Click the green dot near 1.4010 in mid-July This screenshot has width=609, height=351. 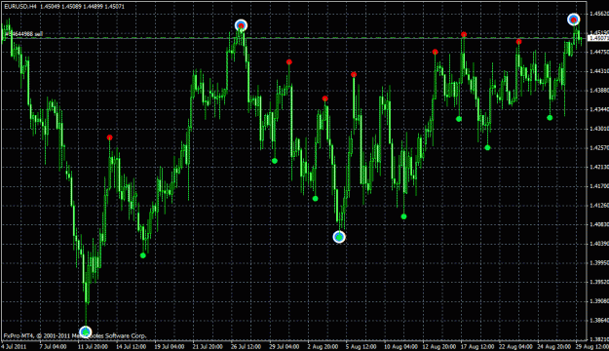pos(143,255)
